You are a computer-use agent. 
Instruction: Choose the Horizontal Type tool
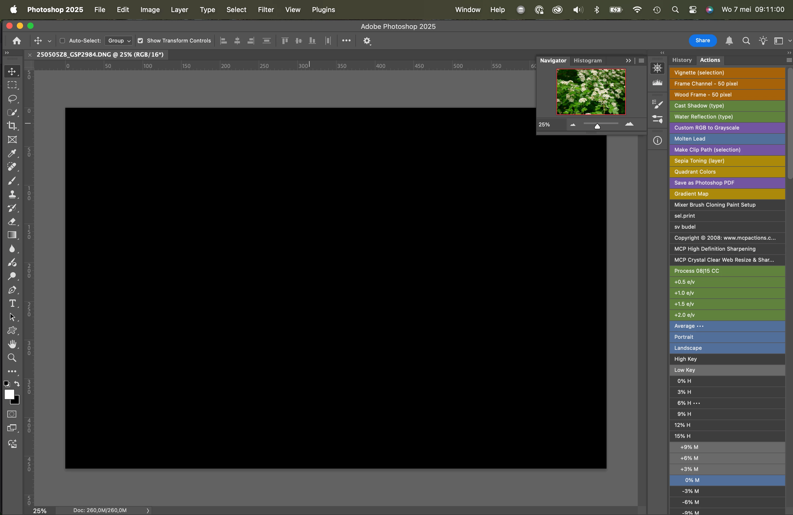(12, 303)
